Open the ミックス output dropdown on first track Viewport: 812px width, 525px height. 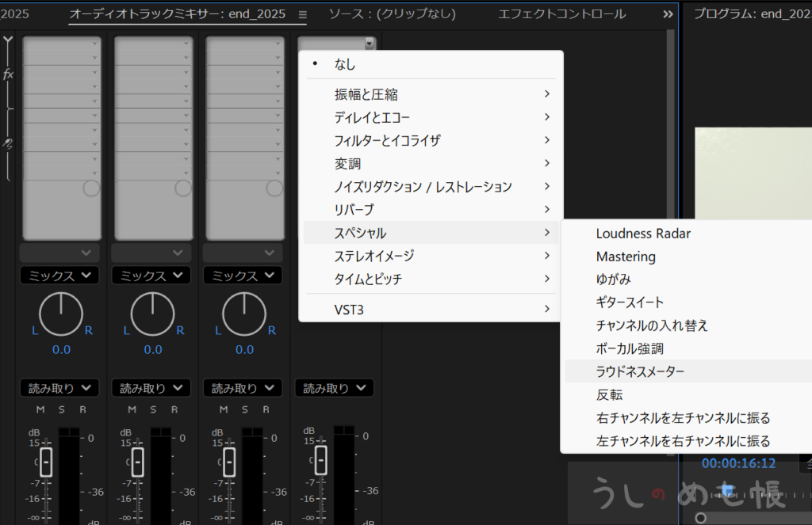(x=61, y=276)
